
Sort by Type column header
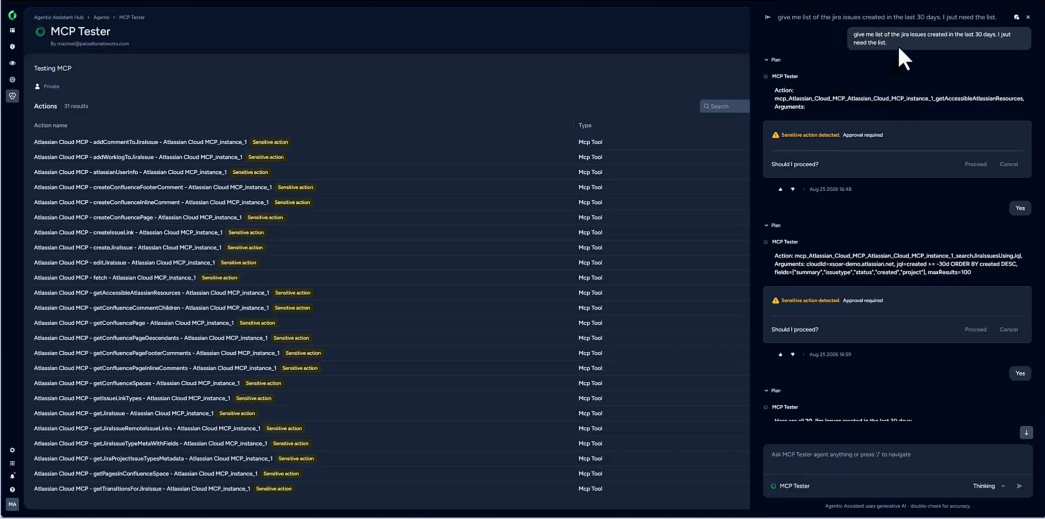tap(585, 125)
